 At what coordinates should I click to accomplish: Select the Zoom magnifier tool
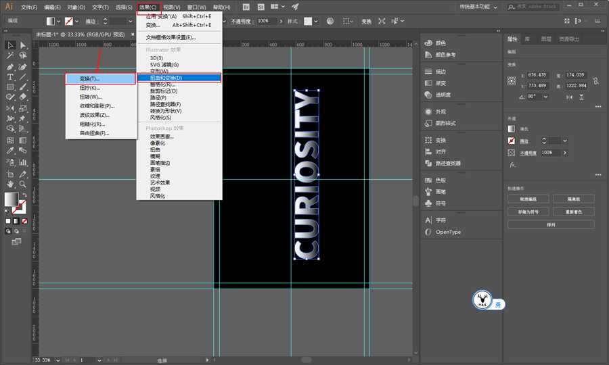click(x=23, y=184)
